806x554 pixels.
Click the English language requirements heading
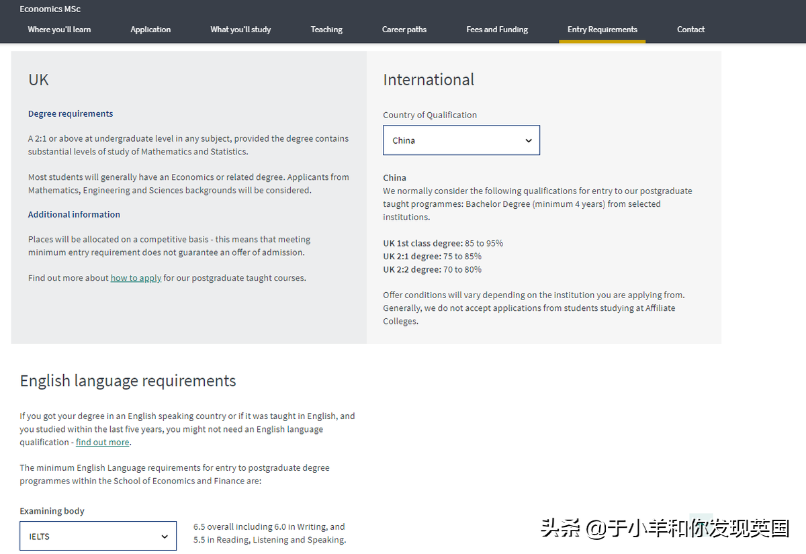[x=128, y=381]
